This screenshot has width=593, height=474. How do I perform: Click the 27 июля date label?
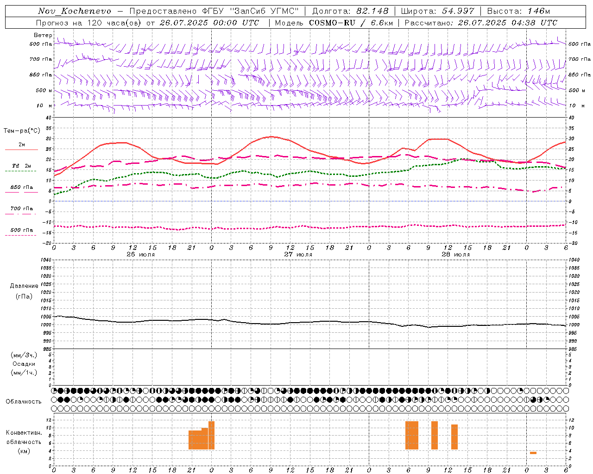tap(298, 255)
